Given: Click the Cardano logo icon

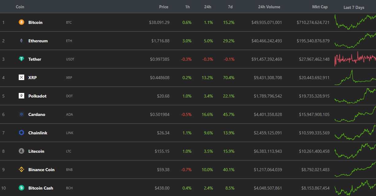Looking at the screenshot, I should pyautogui.click(x=21, y=114).
